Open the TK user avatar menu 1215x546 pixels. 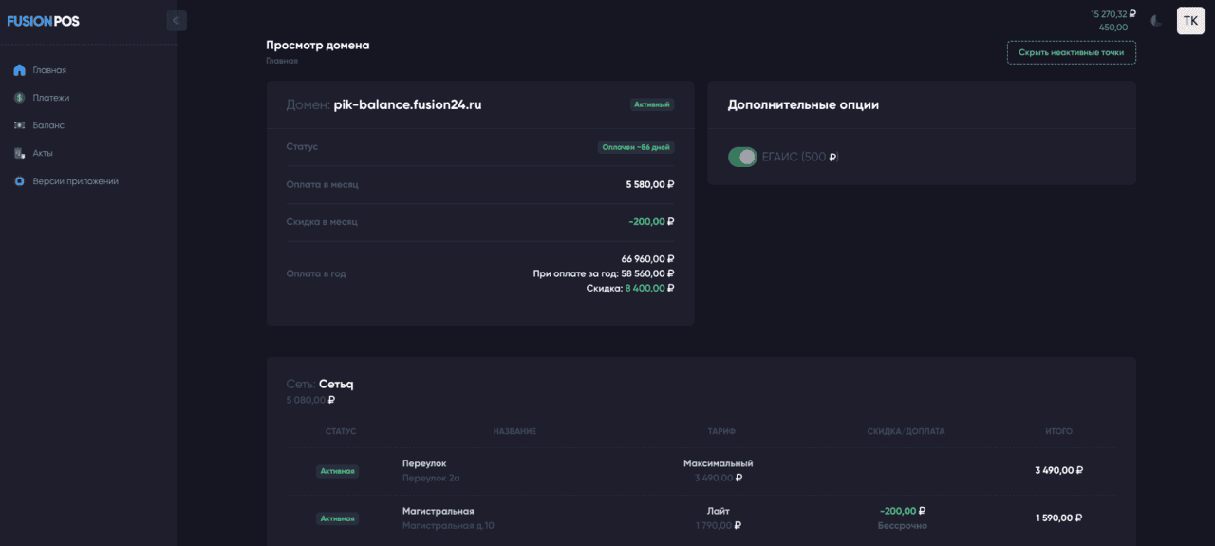(1190, 21)
